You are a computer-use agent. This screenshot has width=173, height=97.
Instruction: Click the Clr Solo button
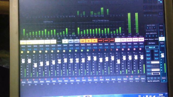152,43
